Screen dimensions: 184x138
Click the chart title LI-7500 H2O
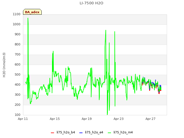[91, 3]
